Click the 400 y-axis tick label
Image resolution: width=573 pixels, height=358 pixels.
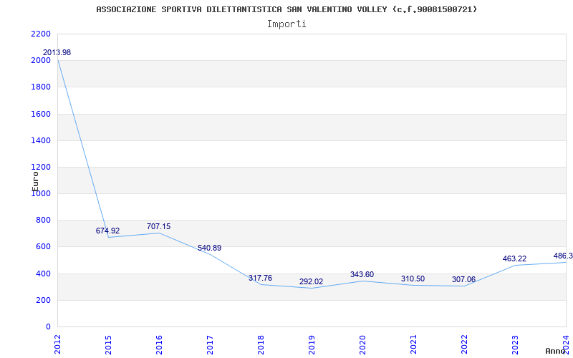[44, 274]
